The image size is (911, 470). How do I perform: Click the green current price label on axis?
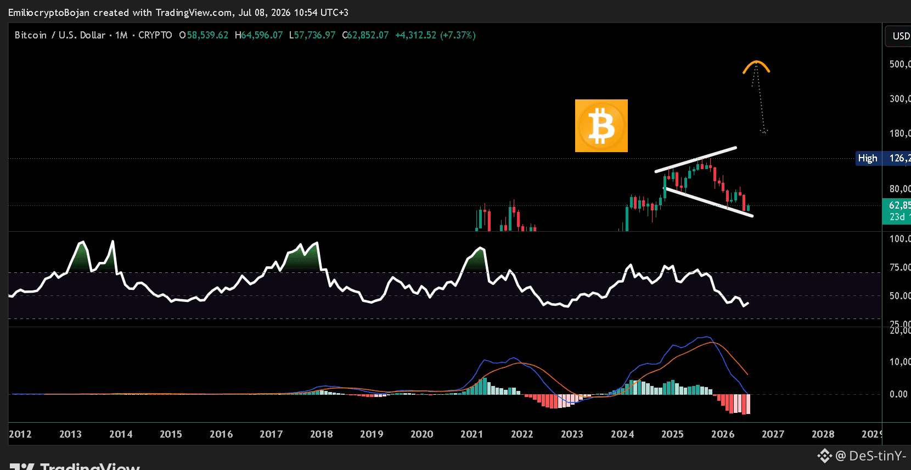click(897, 205)
